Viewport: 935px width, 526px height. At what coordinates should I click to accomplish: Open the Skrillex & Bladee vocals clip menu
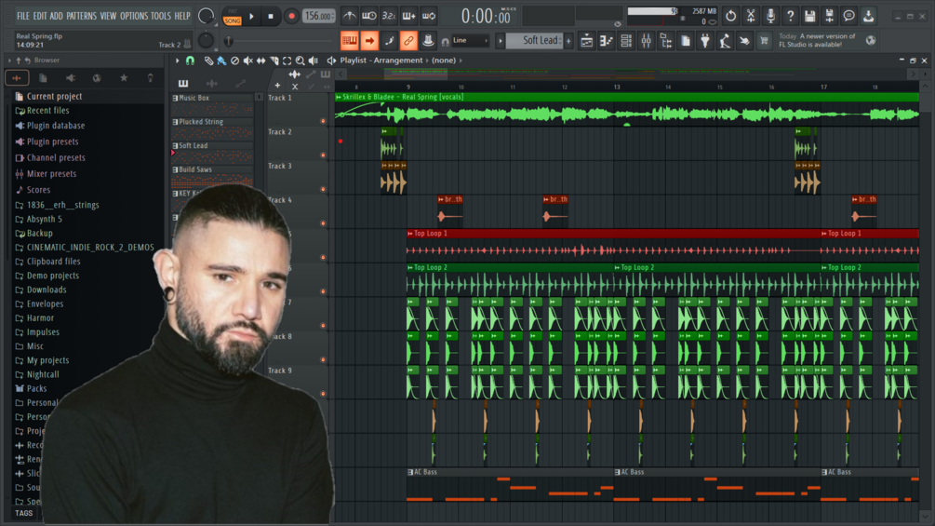(339, 97)
